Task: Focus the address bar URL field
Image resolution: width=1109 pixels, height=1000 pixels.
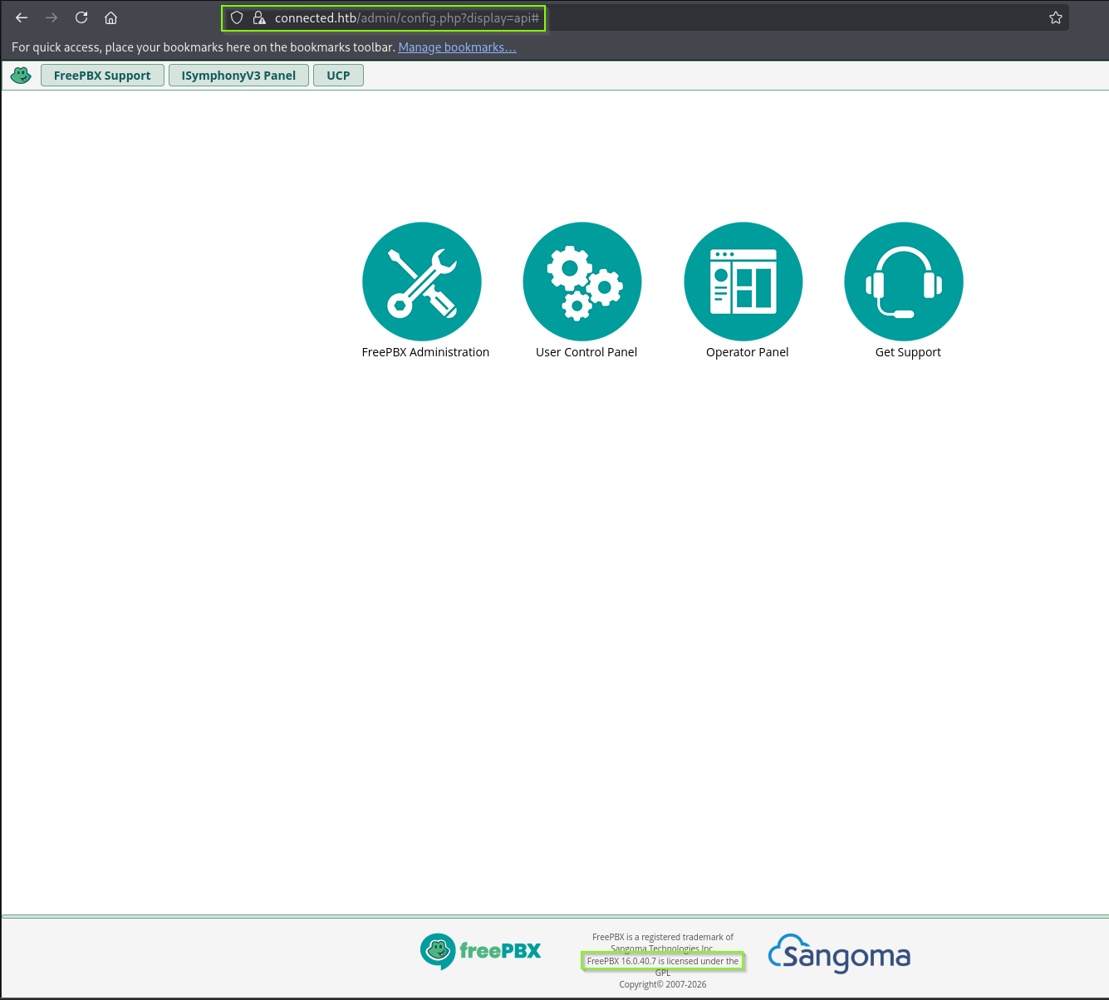Action: click(x=645, y=17)
